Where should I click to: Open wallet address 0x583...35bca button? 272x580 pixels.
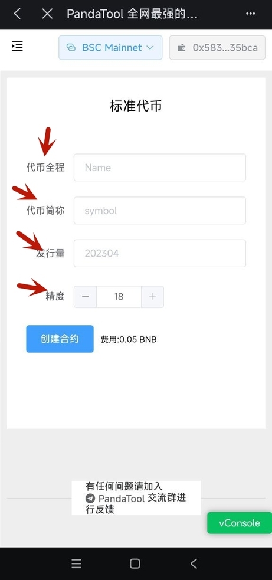pos(217,47)
